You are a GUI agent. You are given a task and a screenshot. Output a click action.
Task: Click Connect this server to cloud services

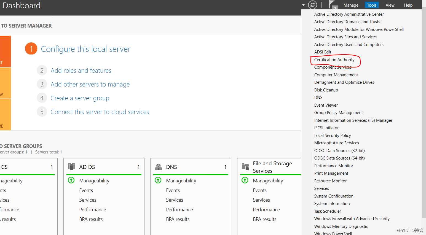coord(100,112)
